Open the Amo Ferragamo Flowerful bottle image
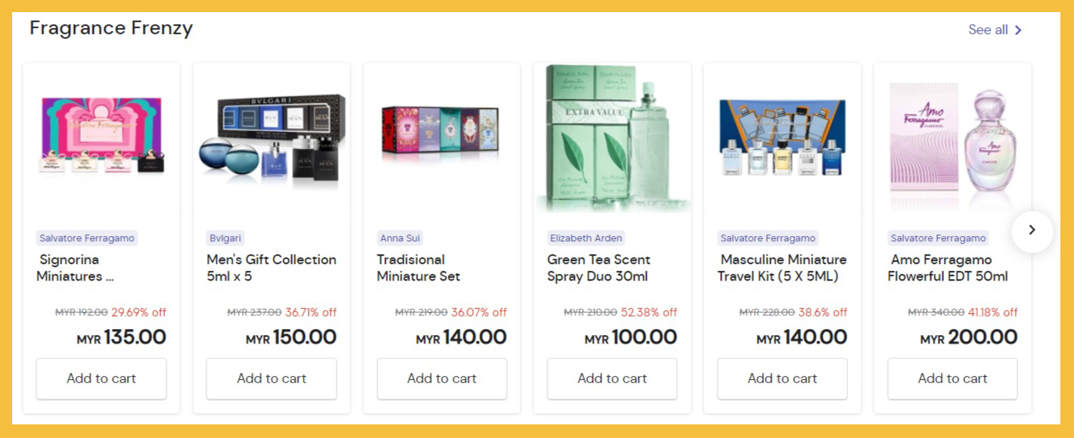Image resolution: width=1074 pixels, height=438 pixels. (x=952, y=138)
